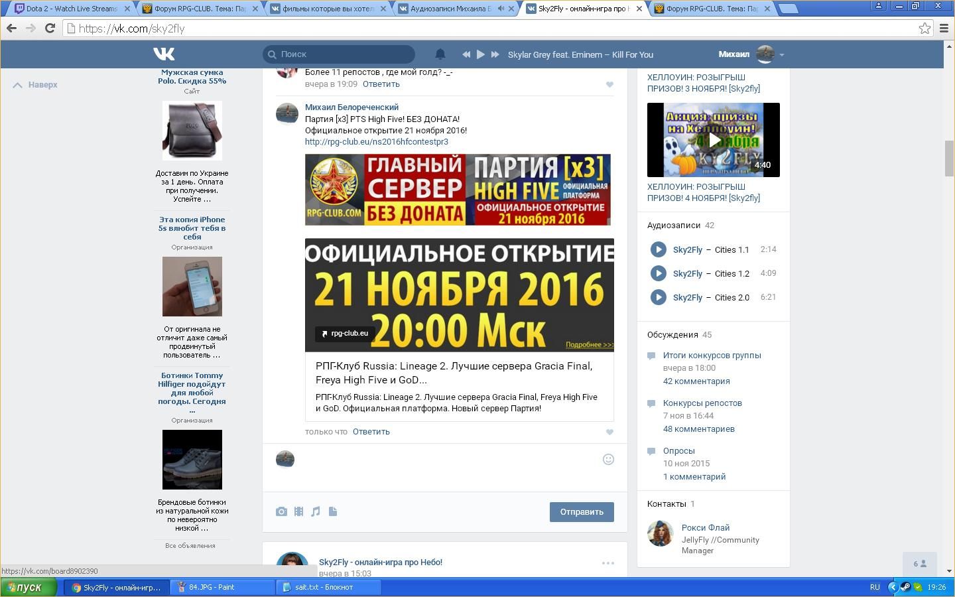
Task: Click the search field Поиск
Action: (x=339, y=54)
